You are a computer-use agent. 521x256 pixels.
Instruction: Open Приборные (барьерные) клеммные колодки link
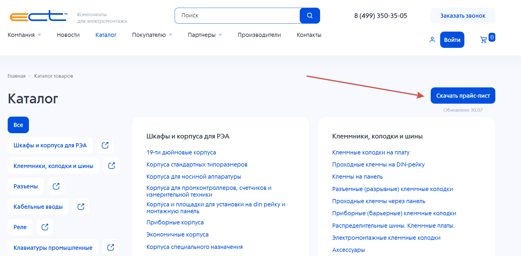(394, 213)
